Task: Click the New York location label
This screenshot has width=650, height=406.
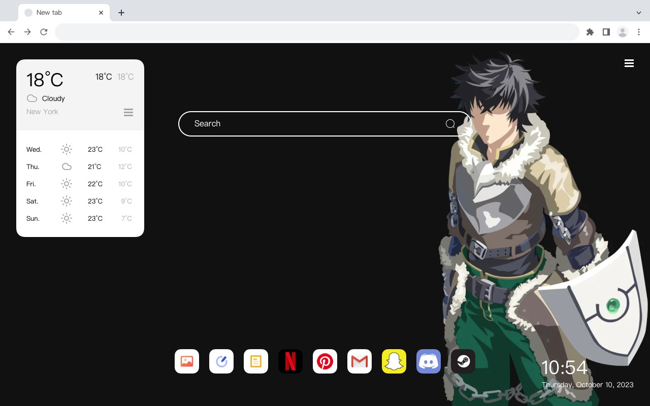Action: (42, 112)
